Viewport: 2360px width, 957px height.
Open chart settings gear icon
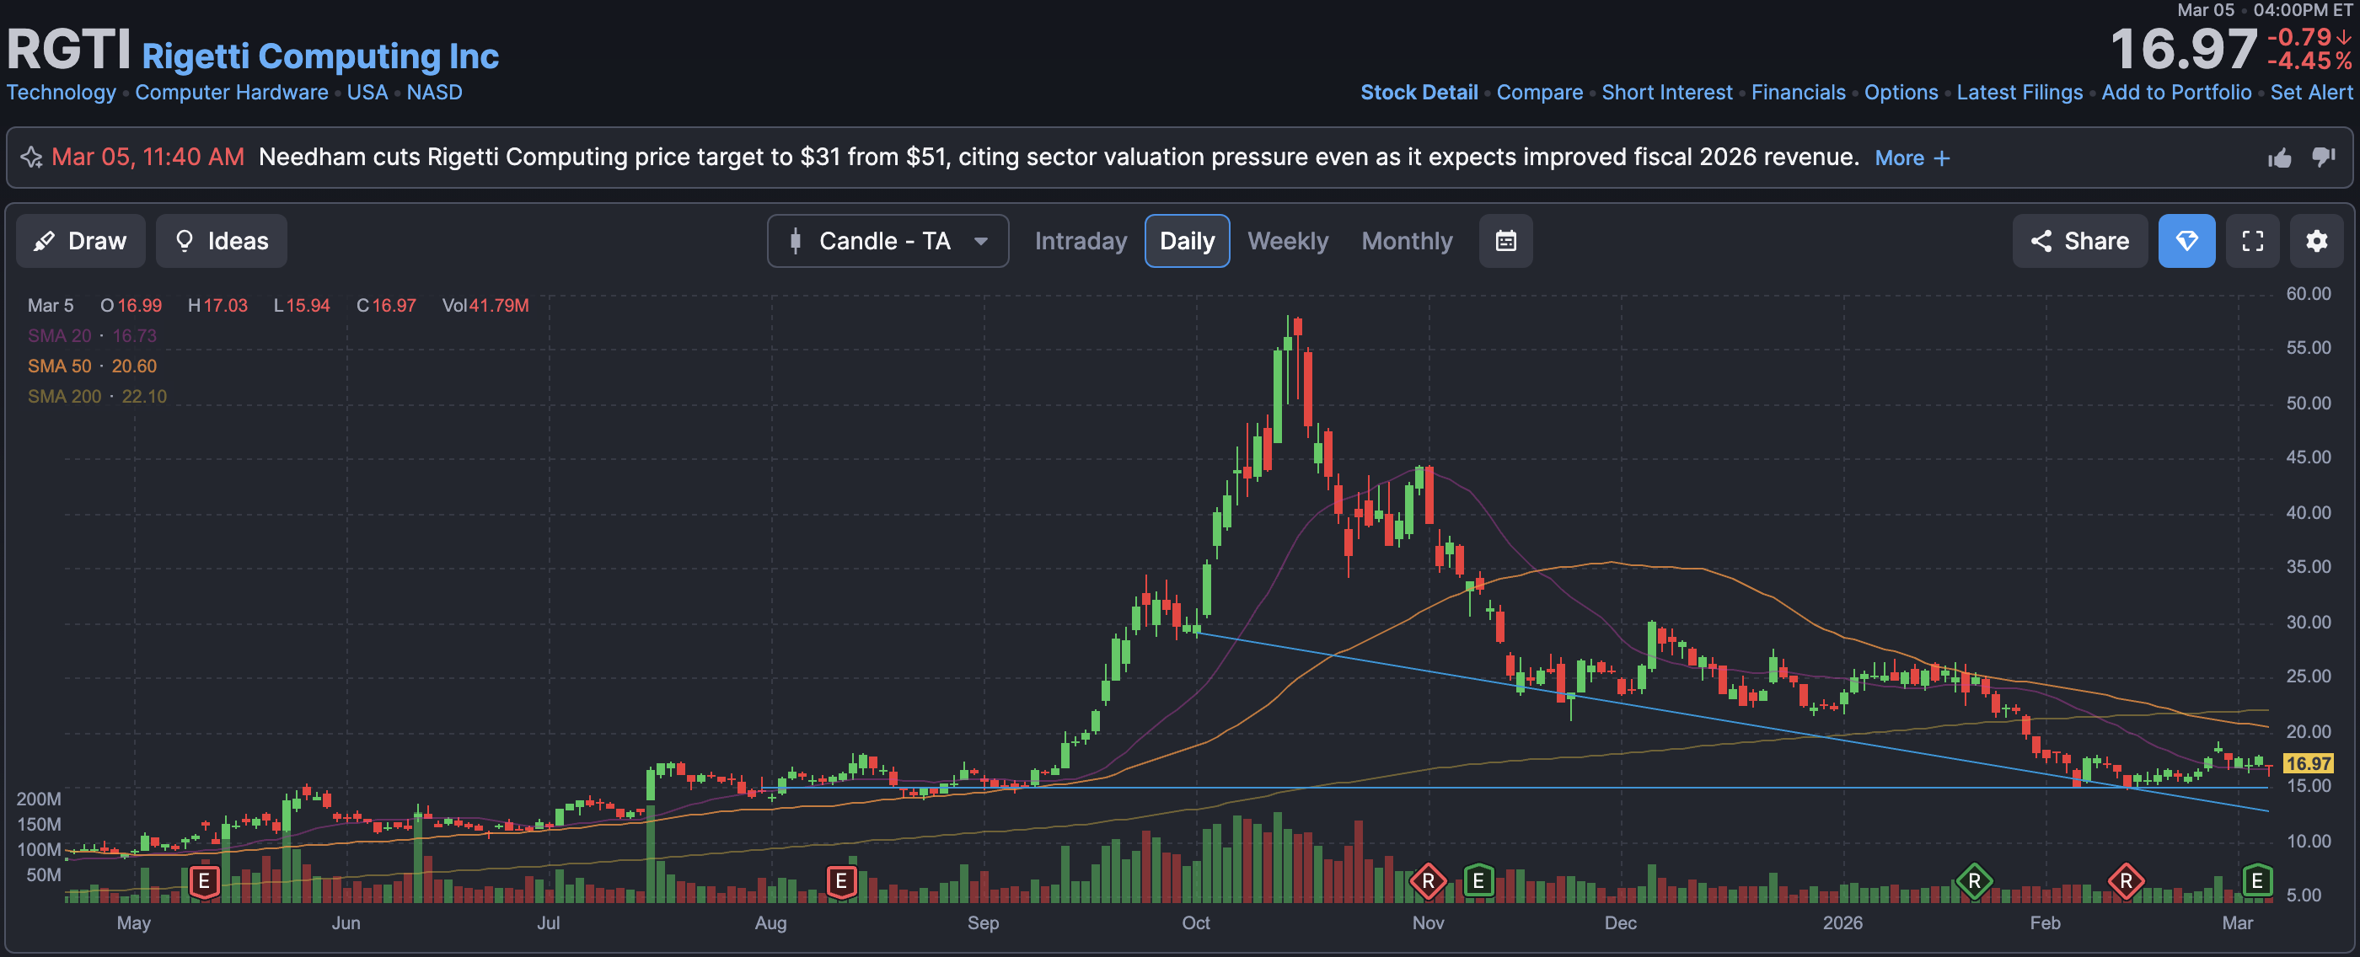click(2316, 241)
